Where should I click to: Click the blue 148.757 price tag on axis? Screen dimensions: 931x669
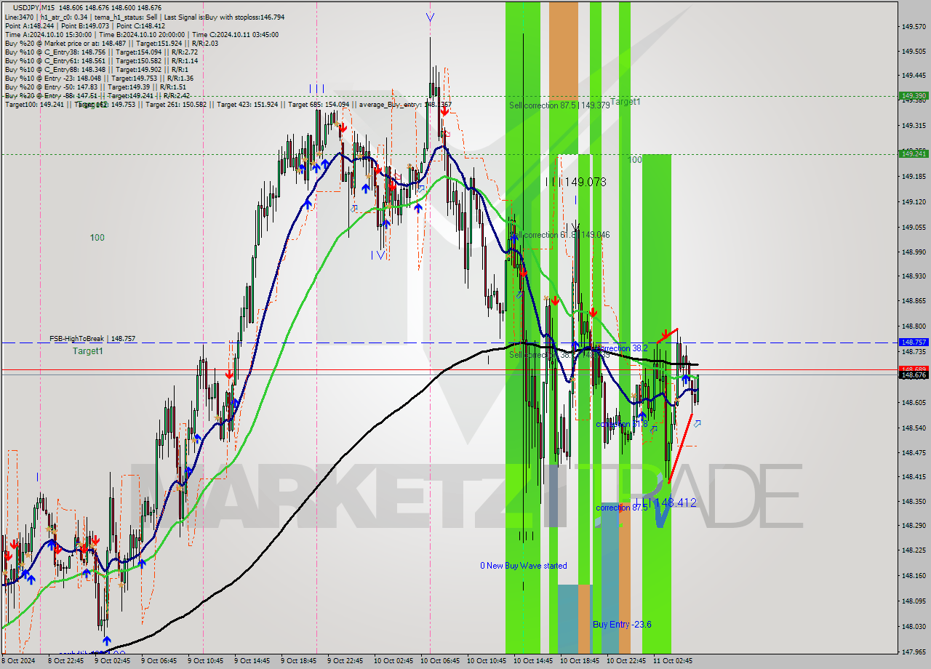(914, 342)
